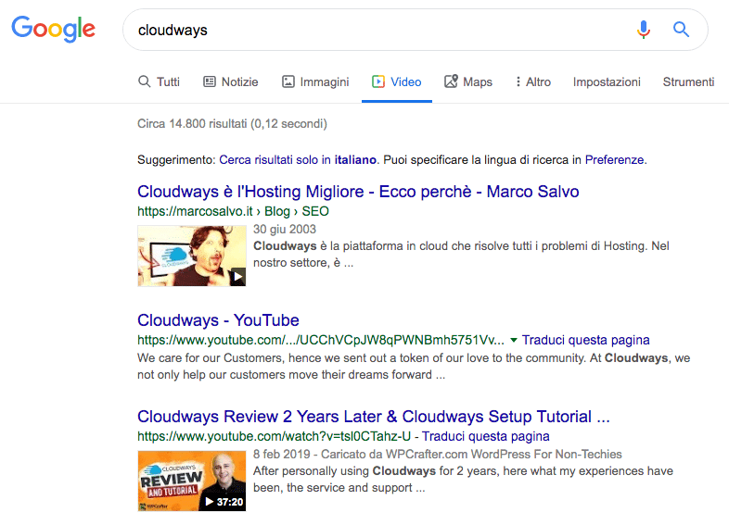Click the 8 feb 2019 WPCrafter upload text
The width and height of the screenshot is (729, 525).
point(438,454)
